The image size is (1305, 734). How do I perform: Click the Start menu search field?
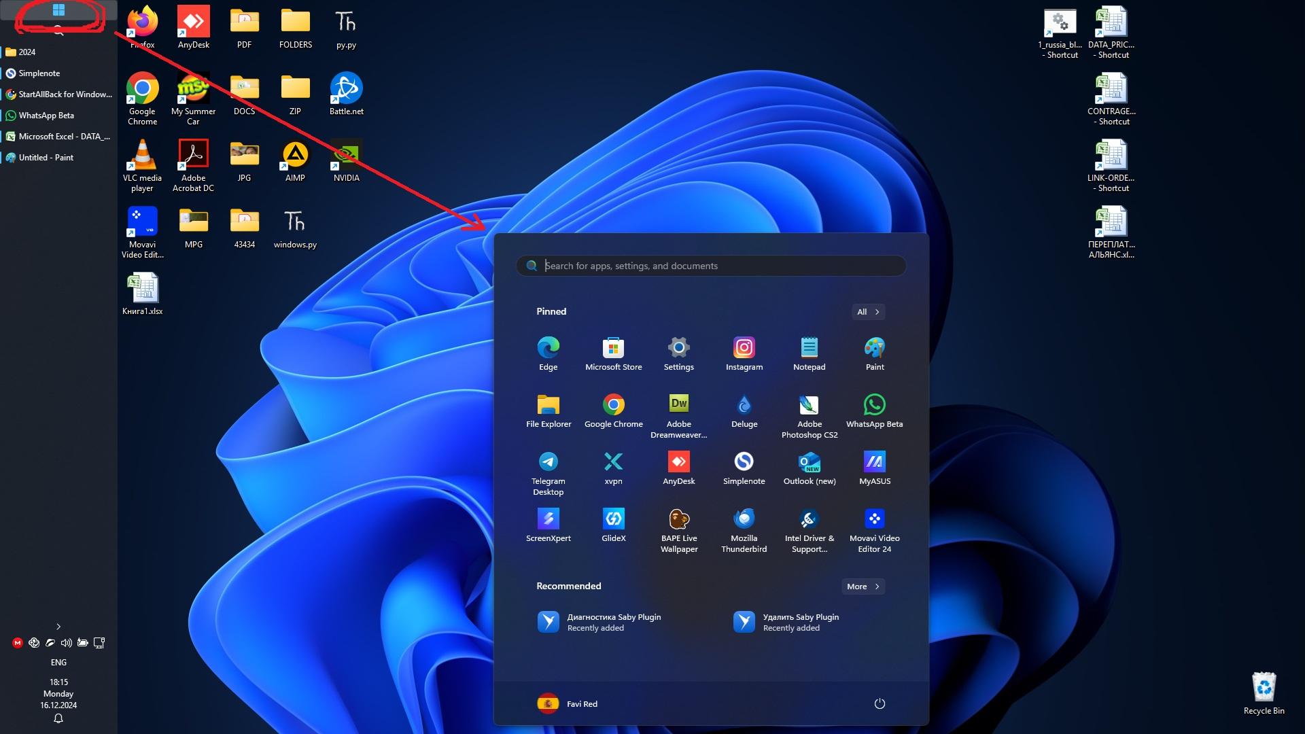point(711,266)
